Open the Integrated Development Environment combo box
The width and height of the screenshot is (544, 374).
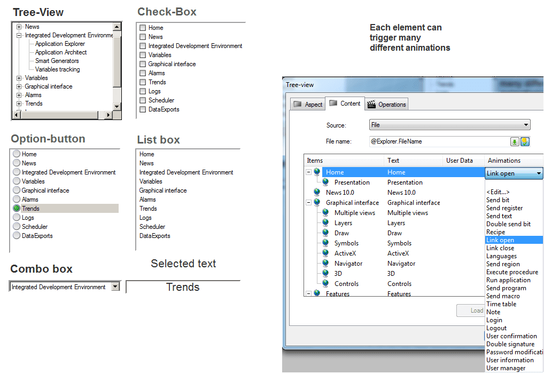[115, 287]
